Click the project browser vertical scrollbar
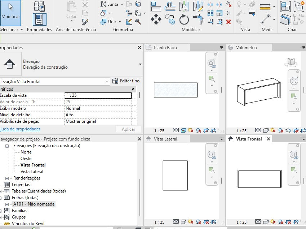 (x=140, y=198)
